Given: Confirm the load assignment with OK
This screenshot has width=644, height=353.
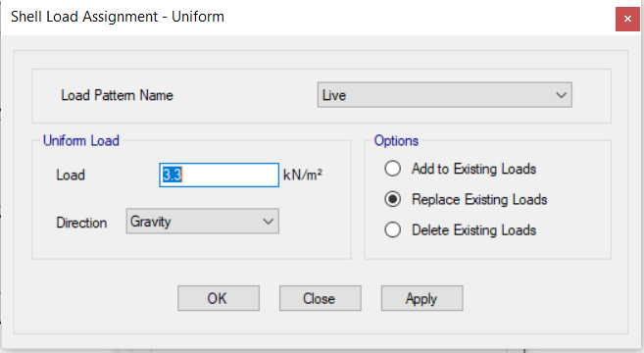Looking at the screenshot, I should (x=219, y=298).
